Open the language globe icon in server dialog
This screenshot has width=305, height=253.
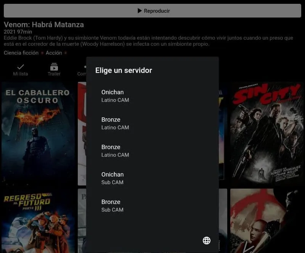click(x=206, y=240)
